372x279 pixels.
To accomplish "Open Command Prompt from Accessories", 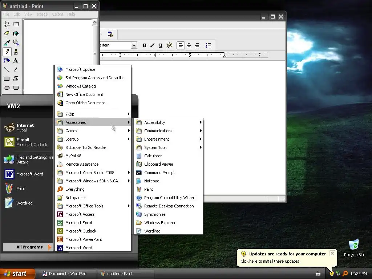I will [169, 173].
